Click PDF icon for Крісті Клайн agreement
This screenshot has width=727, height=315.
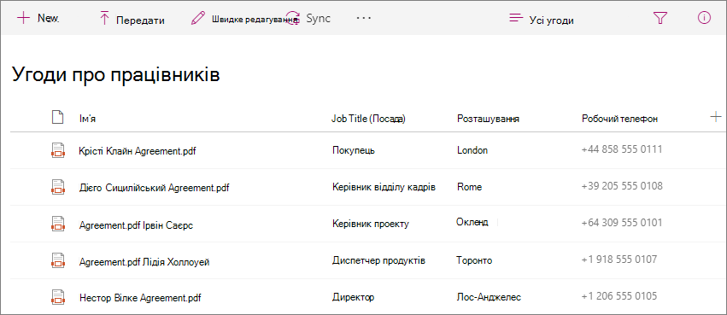[57, 150]
